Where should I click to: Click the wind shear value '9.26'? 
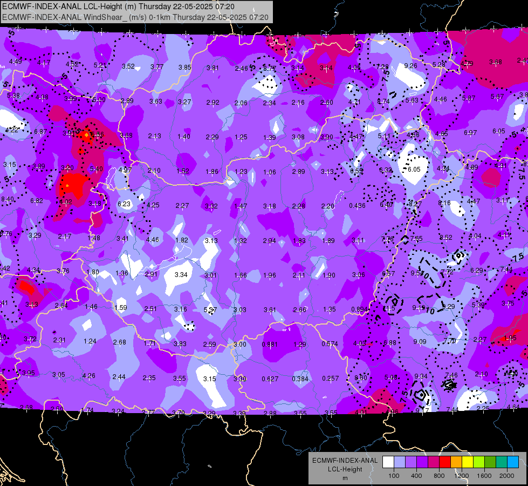click(411, 66)
